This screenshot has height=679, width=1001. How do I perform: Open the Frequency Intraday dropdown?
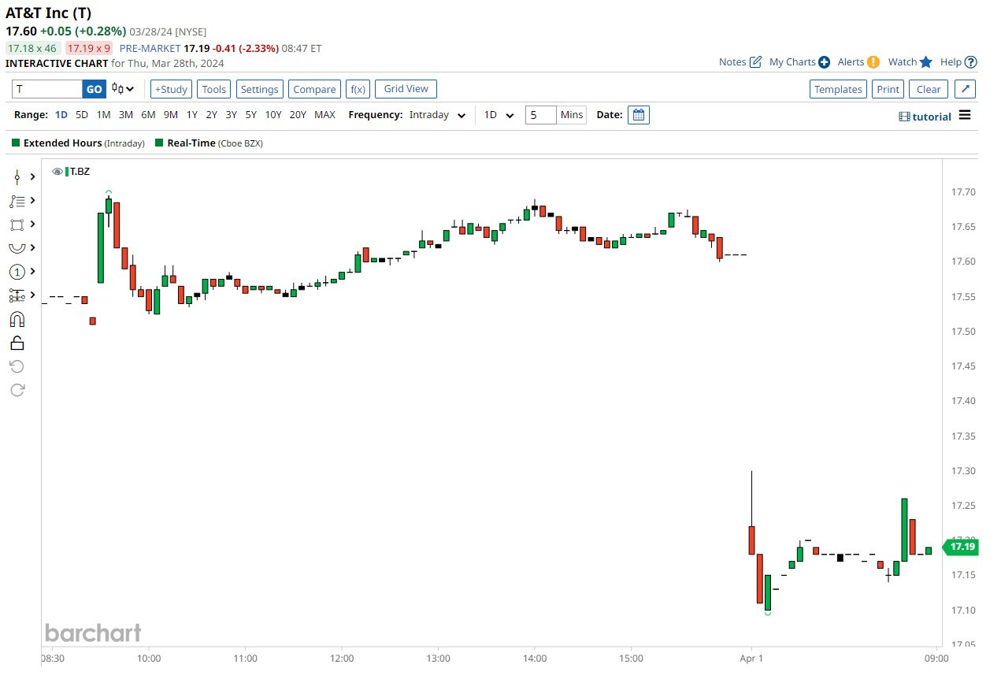[437, 115]
